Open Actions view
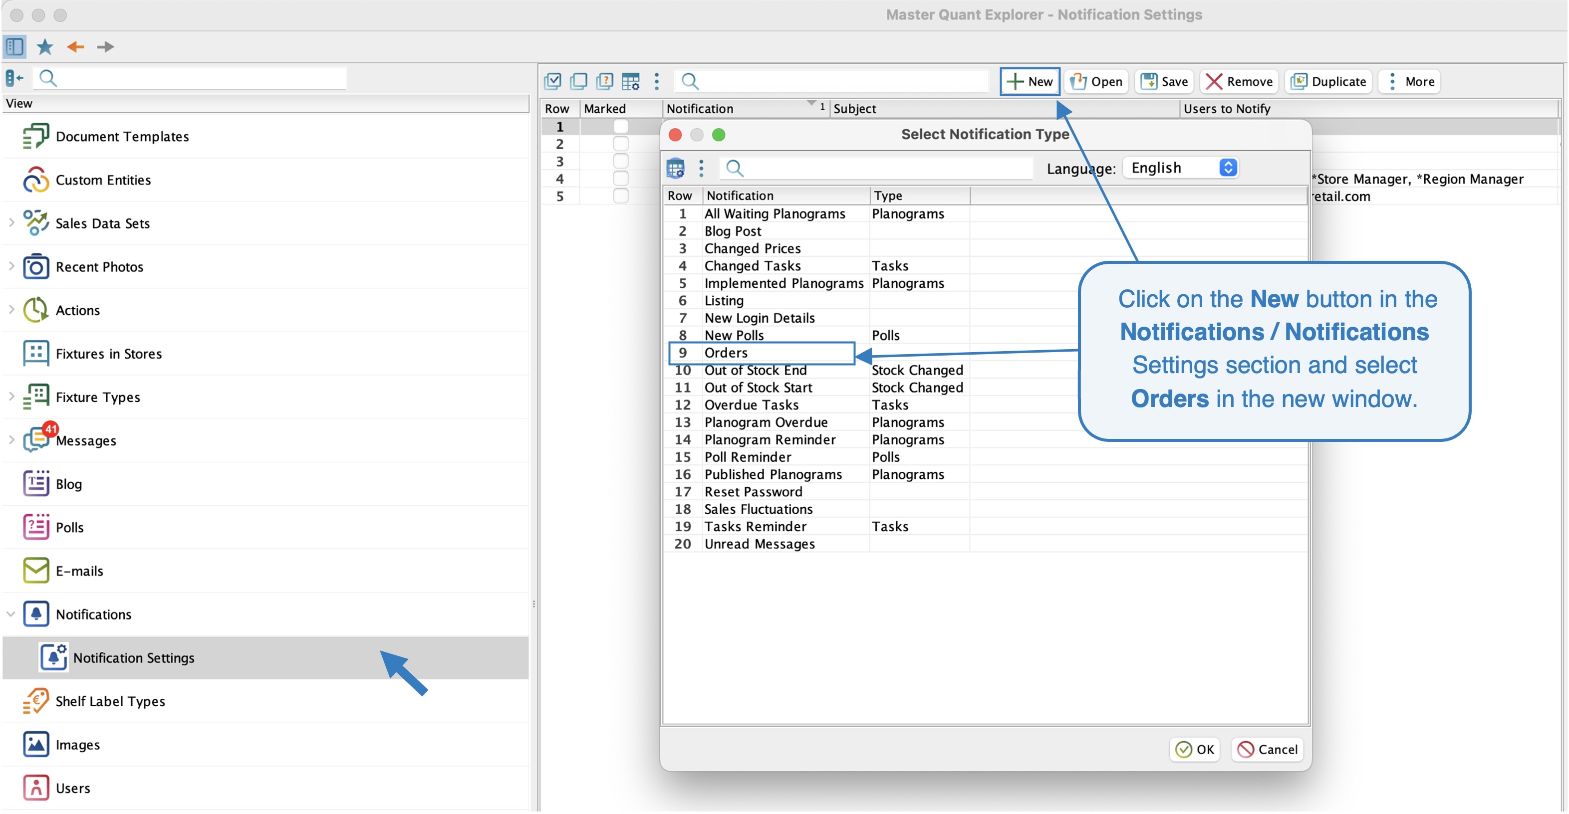Viewport: 1569px width, 814px height. [x=265, y=311]
